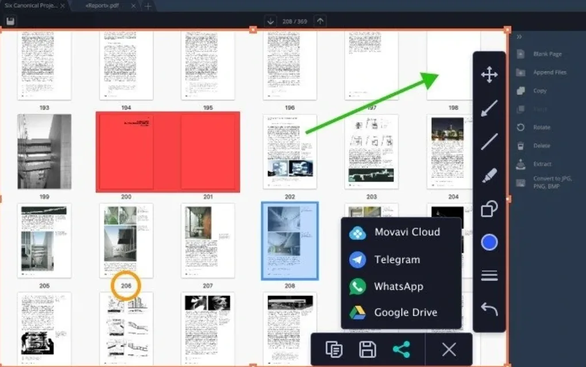Image resolution: width=586 pixels, height=367 pixels.
Task: Select the page 208 thumbnail
Action: tap(290, 241)
